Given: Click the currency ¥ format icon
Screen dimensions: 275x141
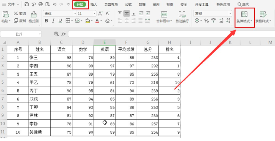Looking at the screenshot, I should click(197, 21).
